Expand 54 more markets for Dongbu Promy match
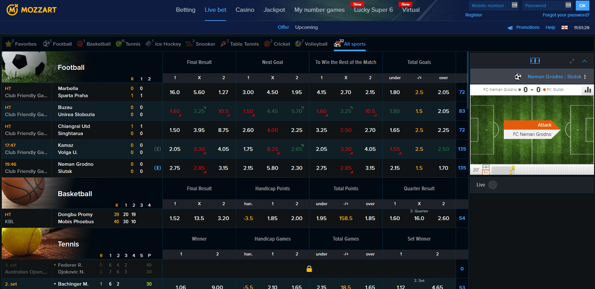The width and height of the screenshot is (595, 289). (462, 218)
